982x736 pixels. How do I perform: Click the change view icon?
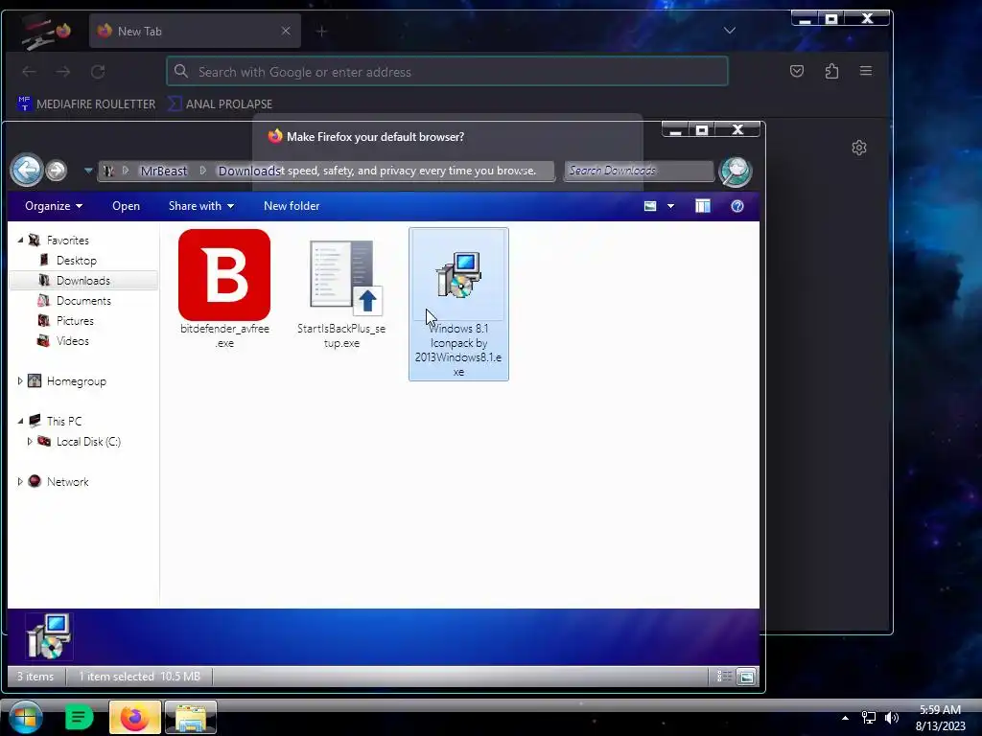[650, 206]
